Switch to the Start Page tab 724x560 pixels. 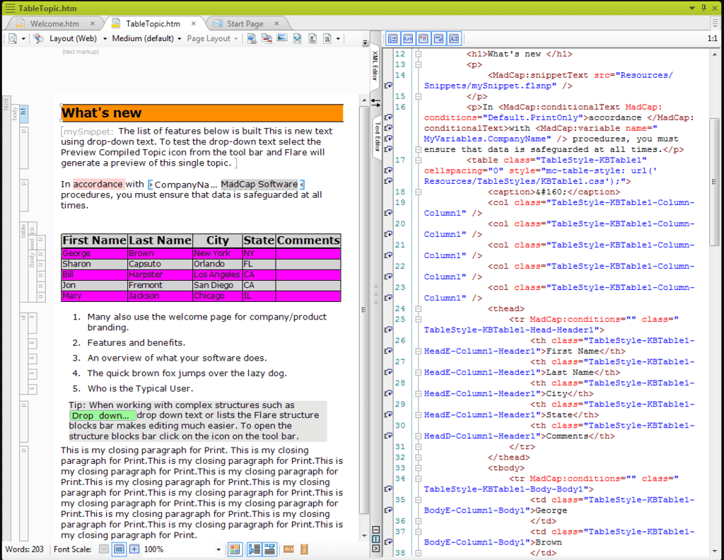pyautogui.click(x=245, y=23)
